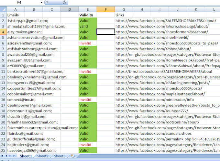220x161 pixels.
Task: Click the Name Box showing F4
Action: tap(20, 2)
